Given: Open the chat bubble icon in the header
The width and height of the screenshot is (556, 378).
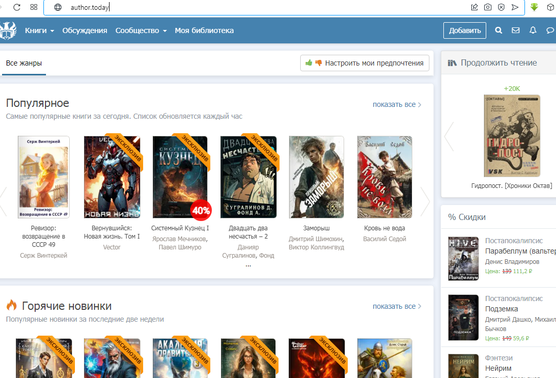Looking at the screenshot, I should [x=550, y=30].
